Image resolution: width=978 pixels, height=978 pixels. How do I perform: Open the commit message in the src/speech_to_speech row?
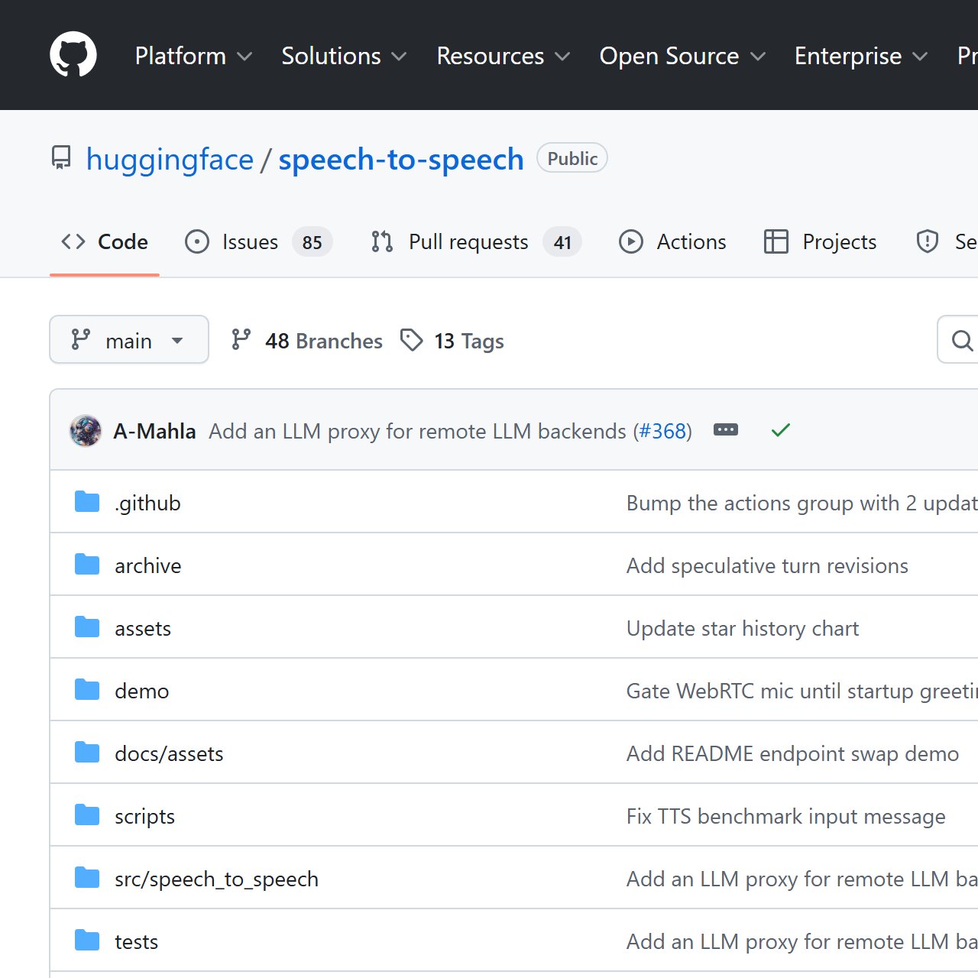tap(802, 879)
